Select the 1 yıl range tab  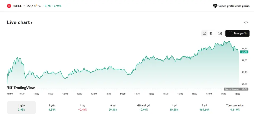(174, 107)
